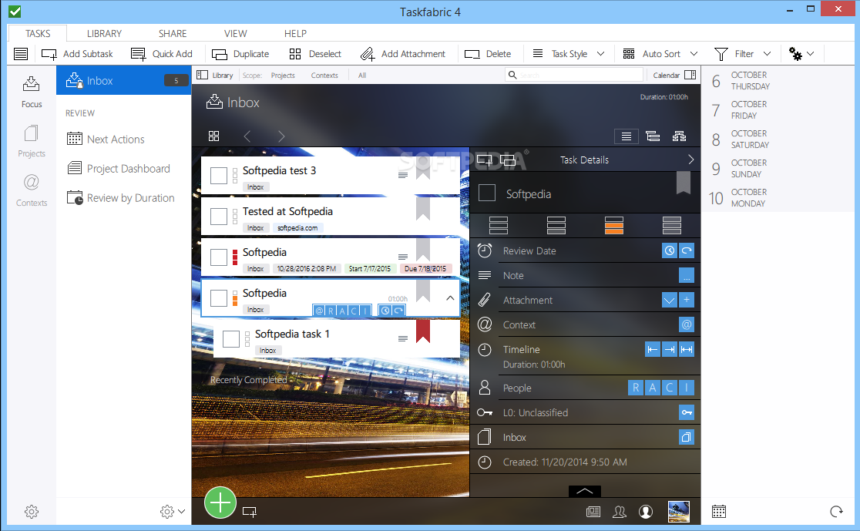The height and width of the screenshot is (531, 860).
Task: Delete the selected task
Action: coord(488,54)
